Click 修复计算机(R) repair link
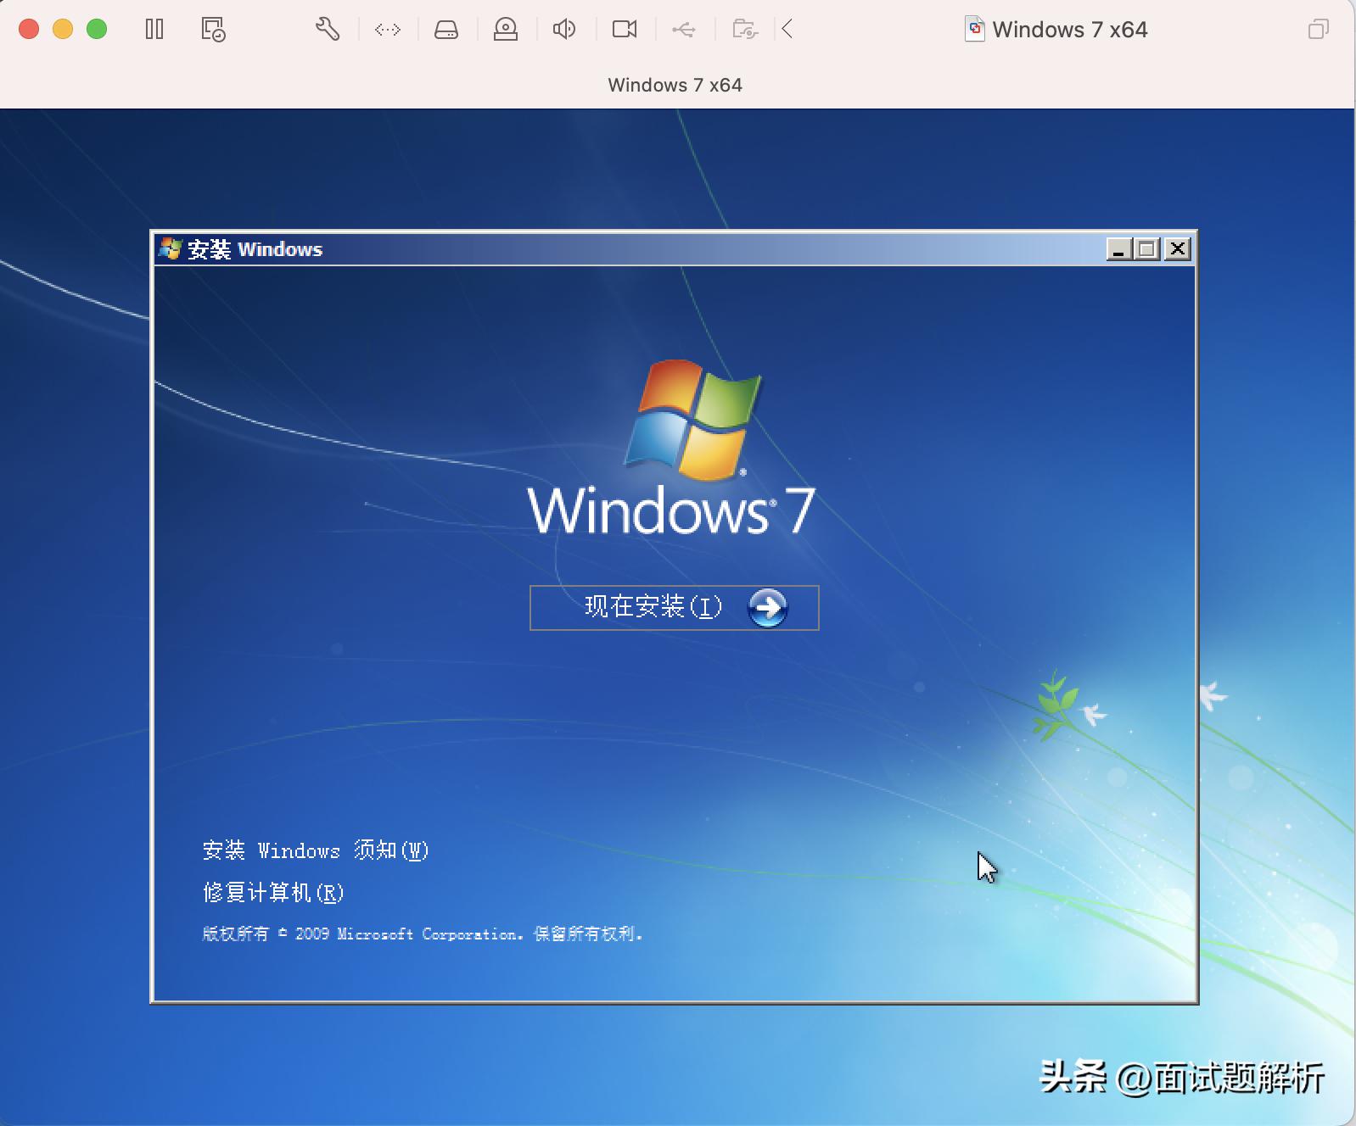The height and width of the screenshot is (1126, 1356). [273, 892]
